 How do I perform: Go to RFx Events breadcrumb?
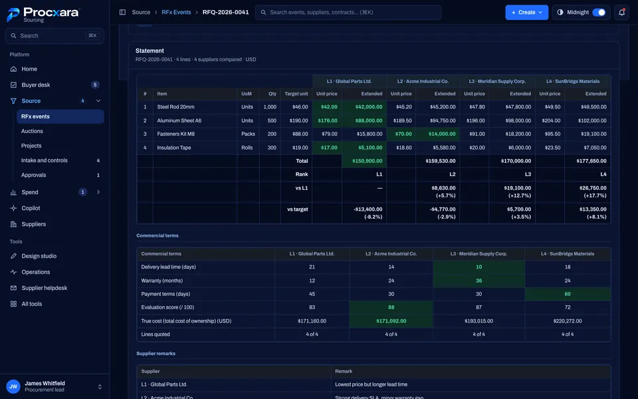click(176, 12)
